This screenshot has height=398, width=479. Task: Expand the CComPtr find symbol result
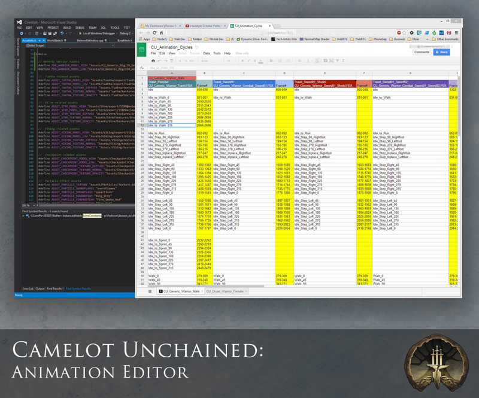tap(23, 215)
